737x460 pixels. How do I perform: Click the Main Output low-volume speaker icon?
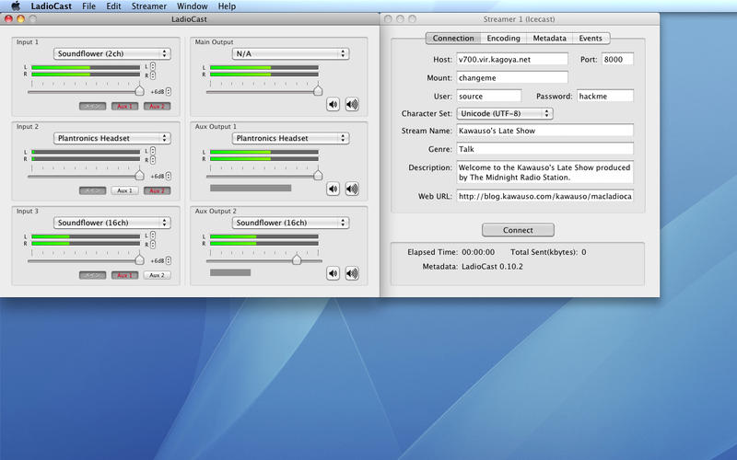click(x=333, y=104)
